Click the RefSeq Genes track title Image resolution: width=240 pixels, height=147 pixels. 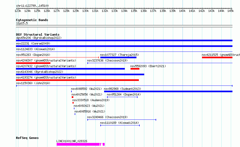click(x=27, y=138)
